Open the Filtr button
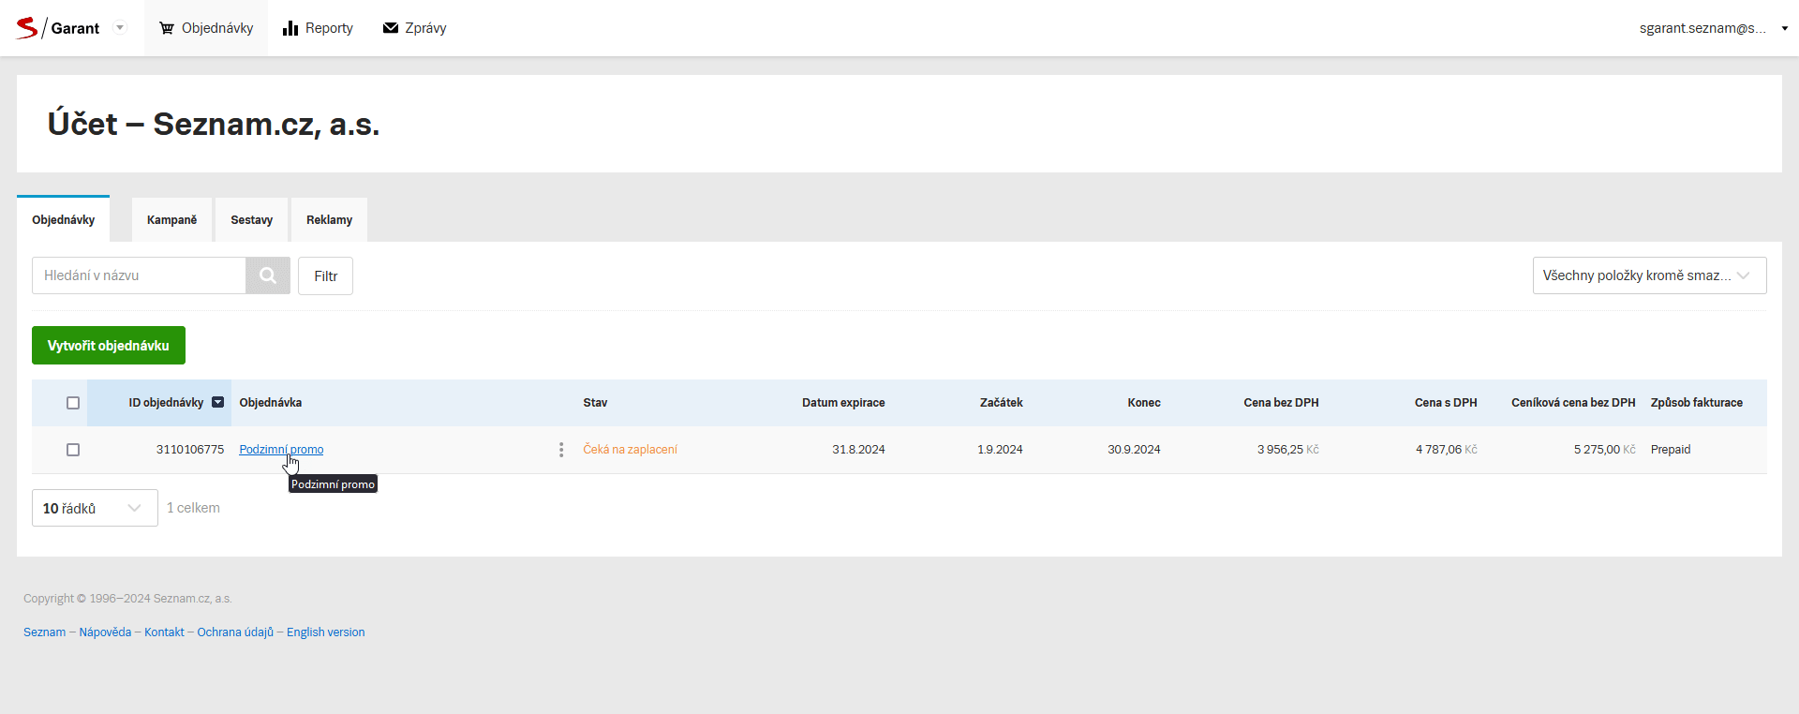The height and width of the screenshot is (714, 1799). [x=325, y=276]
